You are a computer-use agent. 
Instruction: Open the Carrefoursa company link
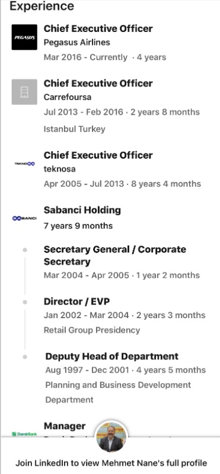point(68,97)
